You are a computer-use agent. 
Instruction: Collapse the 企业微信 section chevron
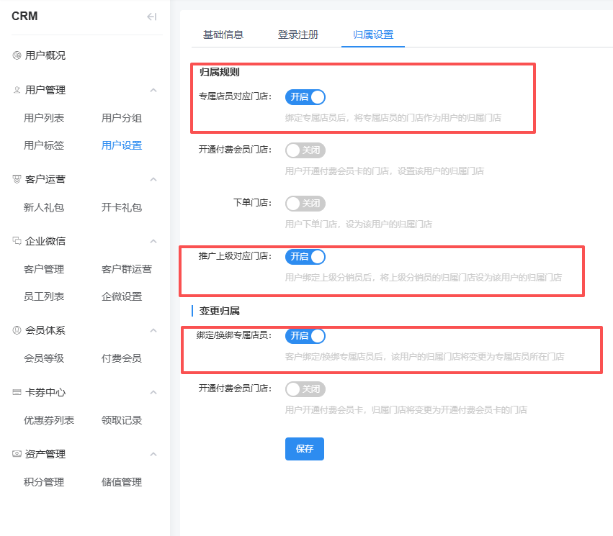(x=153, y=241)
